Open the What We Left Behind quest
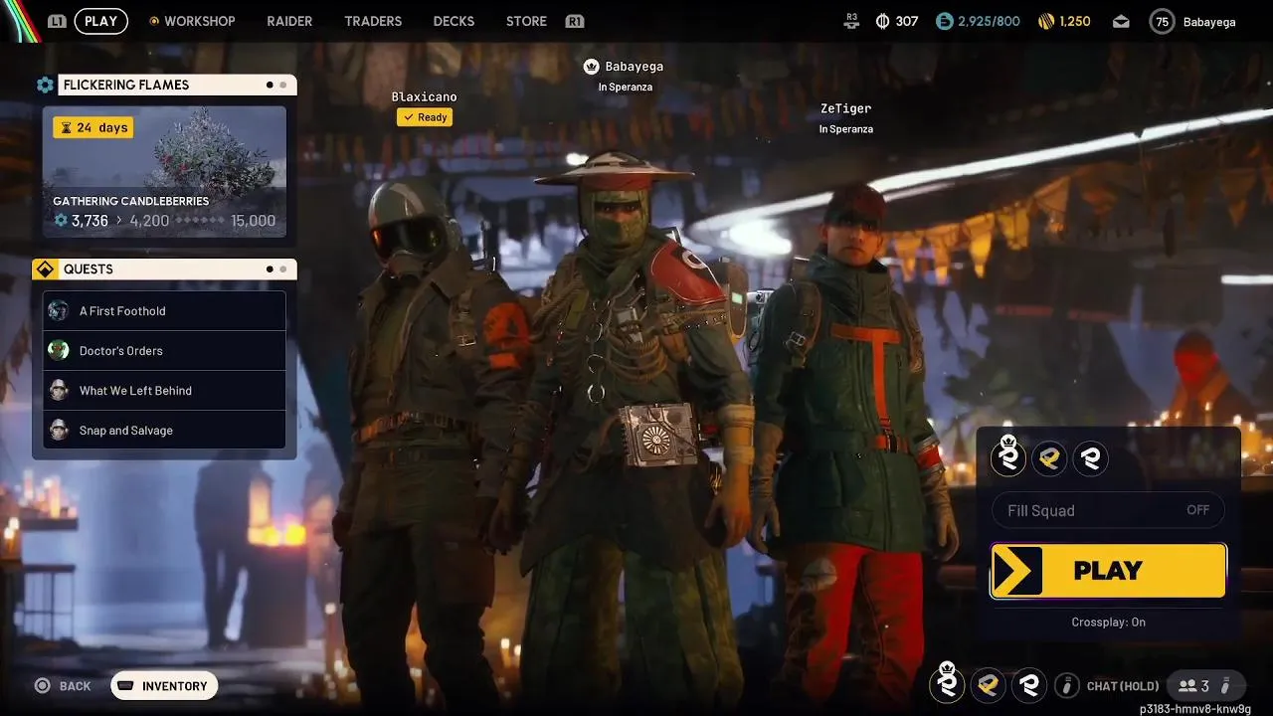This screenshot has height=716, width=1273. point(164,390)
